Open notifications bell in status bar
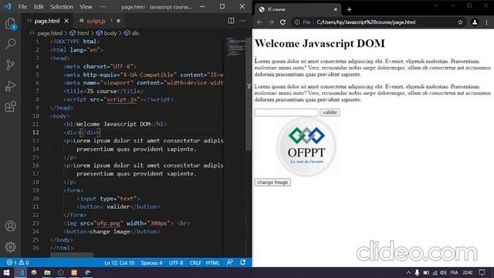Screen dimensions: 494x278 point(243,263)
